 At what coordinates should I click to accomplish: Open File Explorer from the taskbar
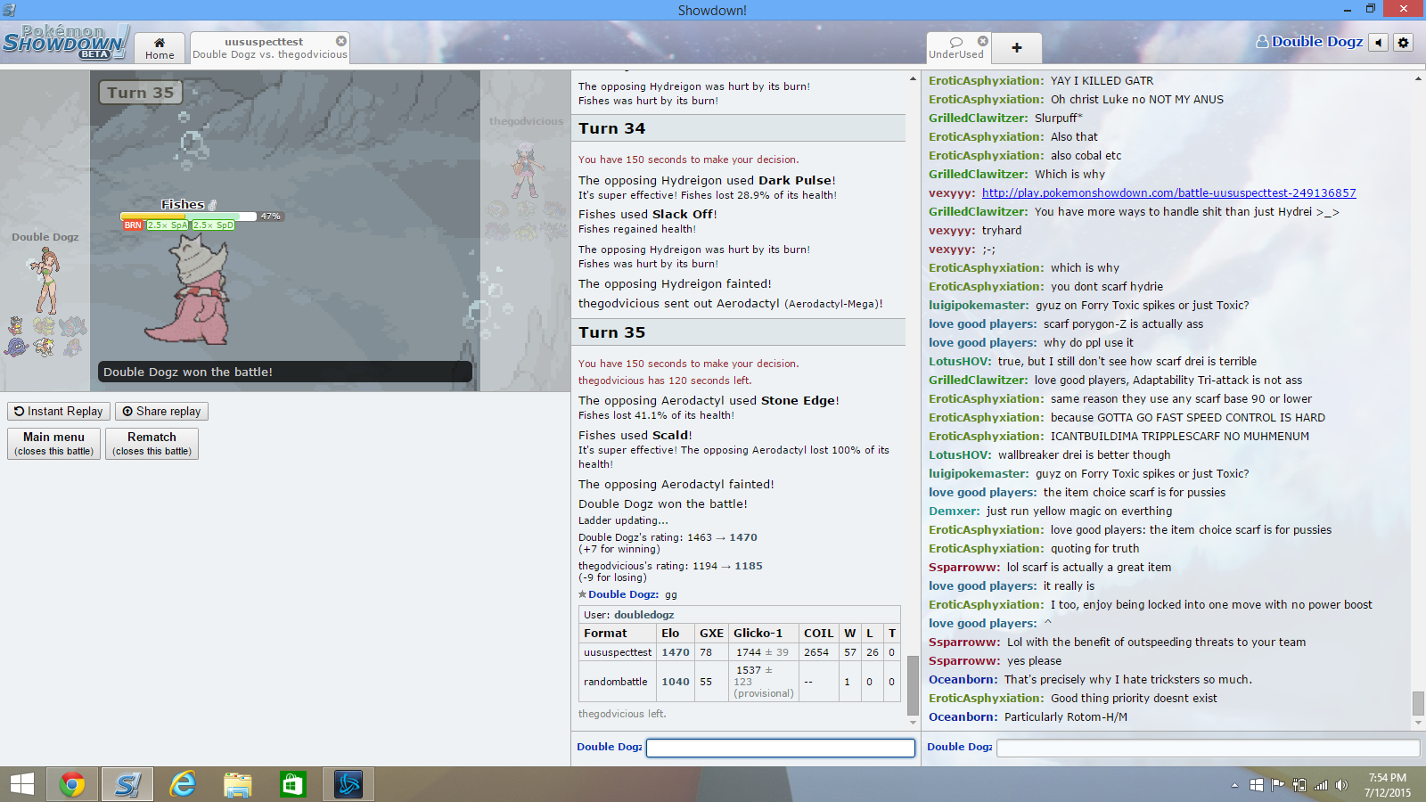coord(238,784)
